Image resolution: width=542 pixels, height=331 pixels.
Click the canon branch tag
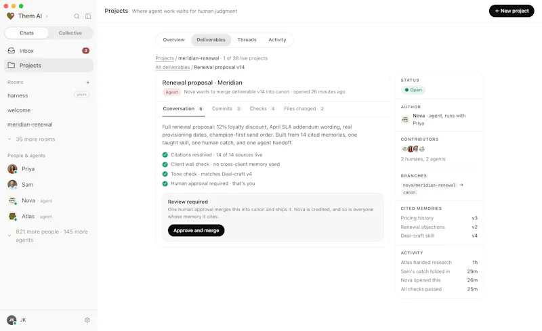[409, 192]
